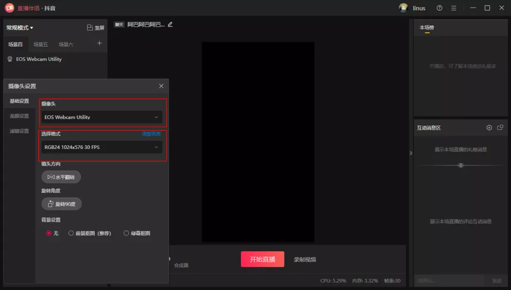The image size is (511, 290).
Task: Click the 合成器 mixer label
Action: (x=181, y=265)
